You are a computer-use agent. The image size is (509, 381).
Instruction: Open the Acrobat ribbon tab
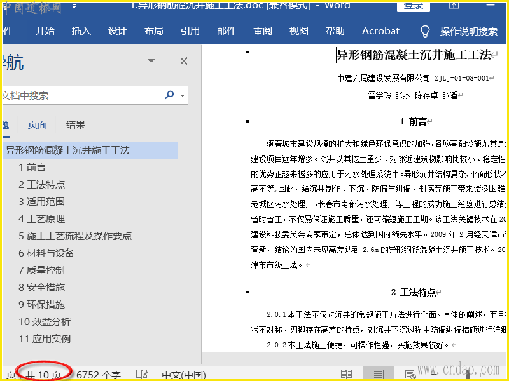click(x=380, y=31)
